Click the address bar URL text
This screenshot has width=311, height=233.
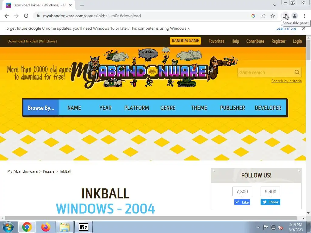pos(92,16)
